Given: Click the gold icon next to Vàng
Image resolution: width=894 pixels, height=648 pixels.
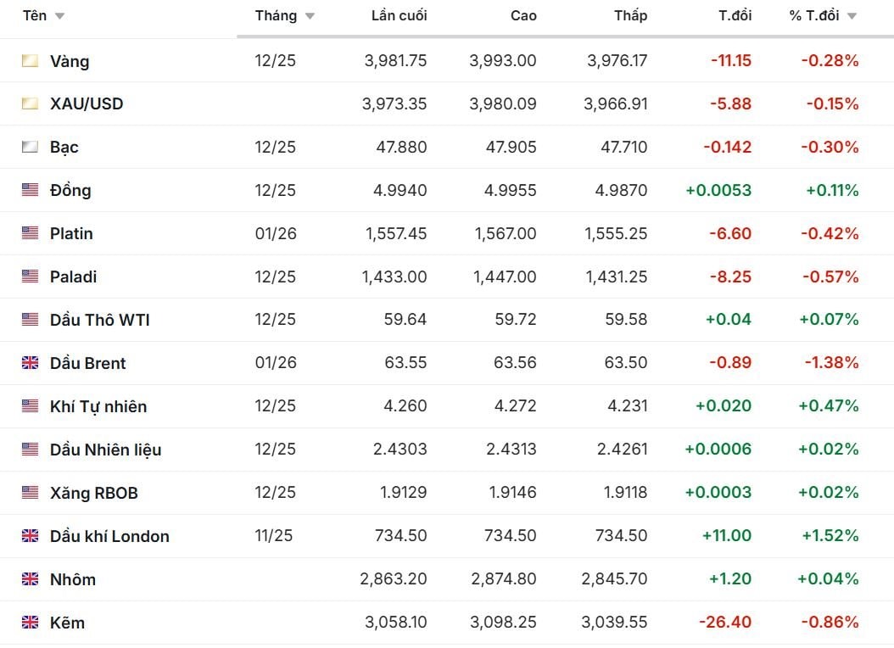Looking at the screenshot, I should [31, 61].
